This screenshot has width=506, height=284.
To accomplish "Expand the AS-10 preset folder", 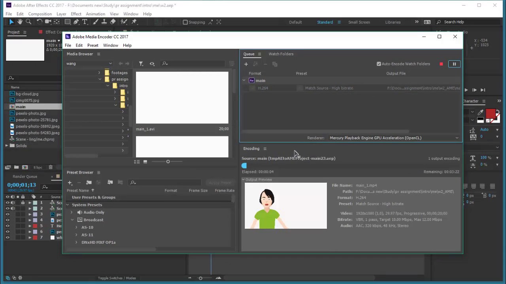I will tap(76, 227).
